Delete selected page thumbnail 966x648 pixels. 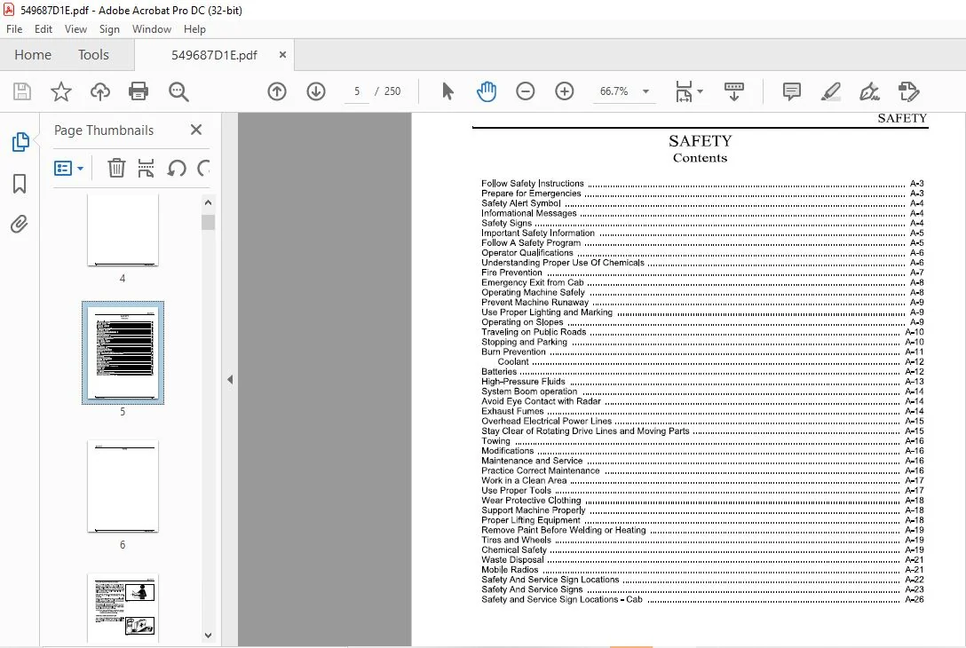coord(116,168)
